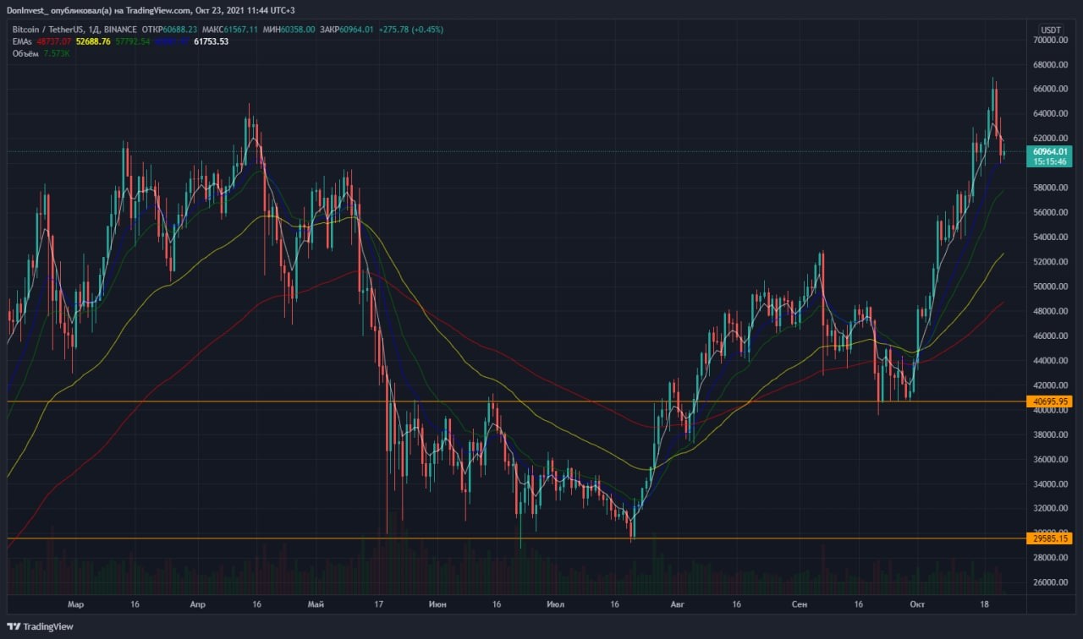Image resolution: width=1083 pixels, height=639 pixels.
Task: Click the green EMA value 57792.54
Action: tap(132, 41)
